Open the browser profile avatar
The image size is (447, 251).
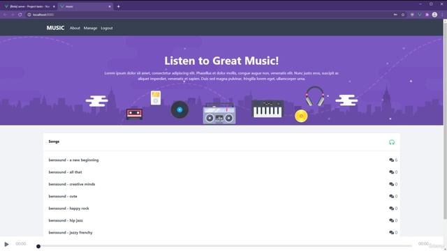point(434,15)
